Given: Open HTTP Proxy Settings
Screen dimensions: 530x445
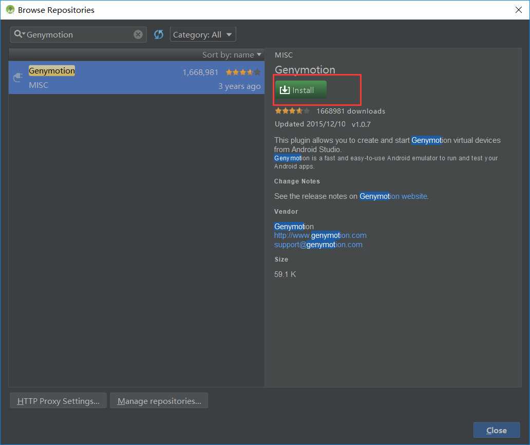Looking at the screenshot, I should pos(58,401).
